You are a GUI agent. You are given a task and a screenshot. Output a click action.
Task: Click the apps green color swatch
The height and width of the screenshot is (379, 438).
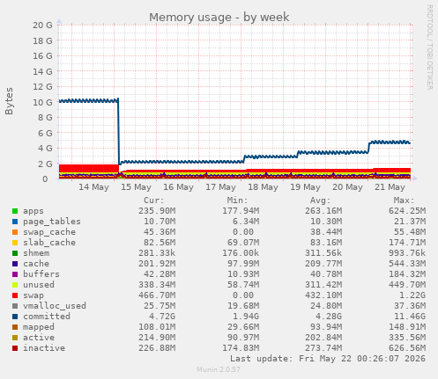tap(15, 211)
